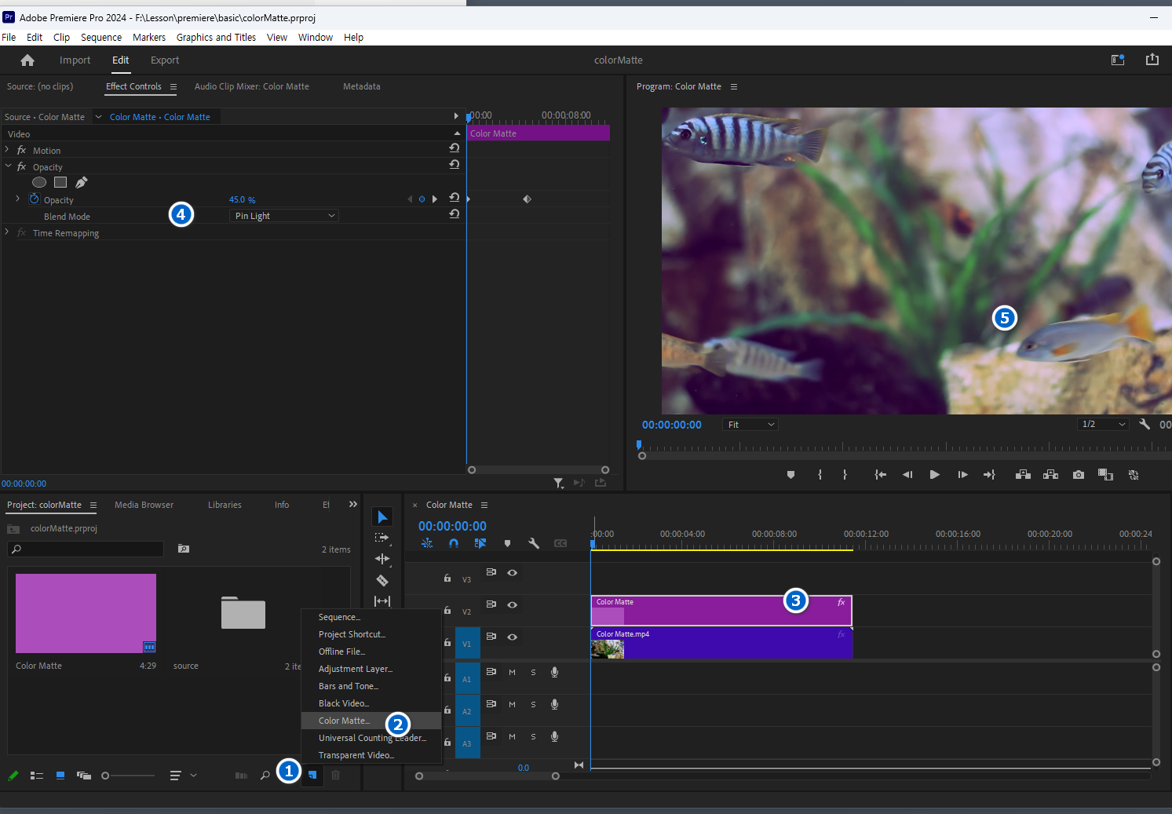Mute audio track A1
1172x814 pixels.
tap(512, 672)
